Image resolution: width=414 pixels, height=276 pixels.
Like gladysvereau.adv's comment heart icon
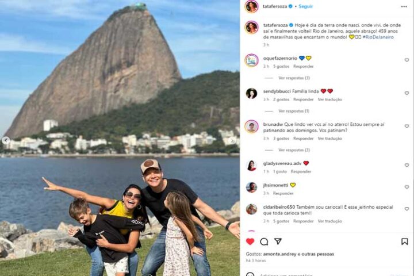click(407, 165)
